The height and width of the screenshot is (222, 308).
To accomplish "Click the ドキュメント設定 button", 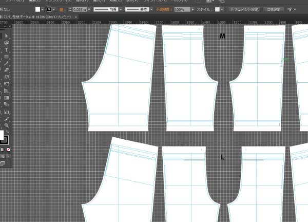I will point(243,9).
